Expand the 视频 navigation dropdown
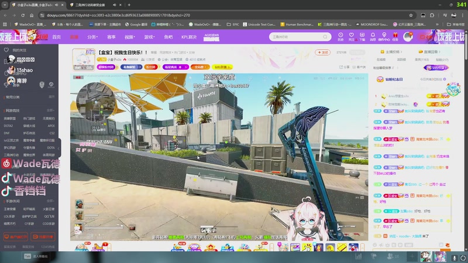This screenshot has width=468, height=263. click(130, 37)
